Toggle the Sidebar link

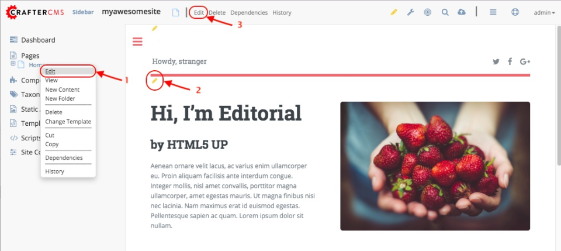tap(83, 12)
